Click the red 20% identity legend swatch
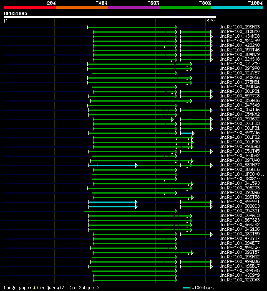267x291 pixels. [x=30, y=8]
